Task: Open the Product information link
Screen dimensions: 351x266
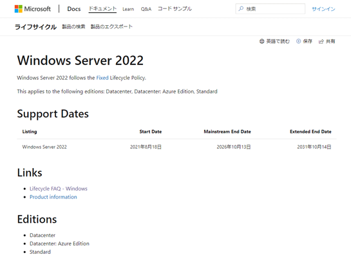Action: tap(53, 197)
